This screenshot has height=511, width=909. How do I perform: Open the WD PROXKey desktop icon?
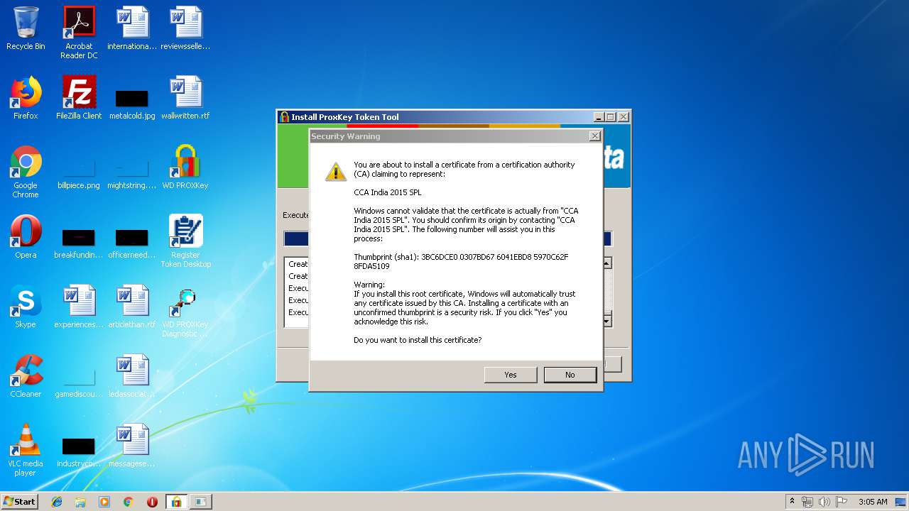pos(185,167)
